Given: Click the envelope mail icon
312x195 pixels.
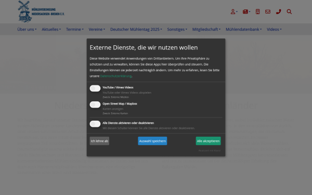Looking at the screenshot, I should pyautogui.click(x=268, y=12).
